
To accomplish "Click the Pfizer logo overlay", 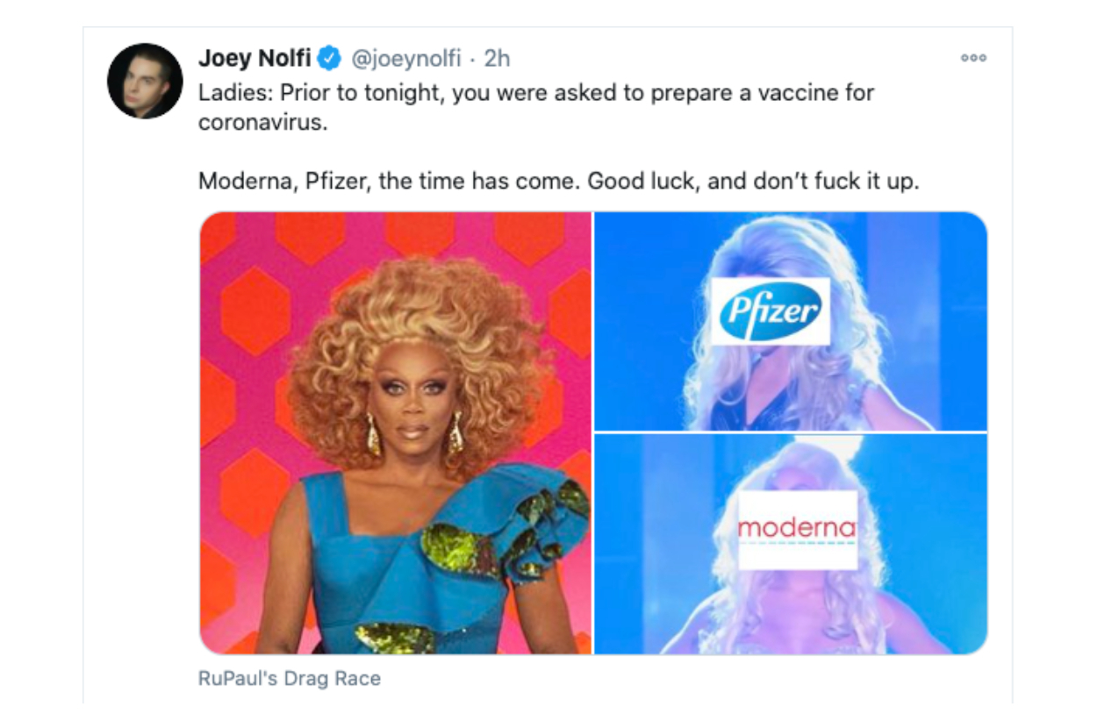I will 771,310.
